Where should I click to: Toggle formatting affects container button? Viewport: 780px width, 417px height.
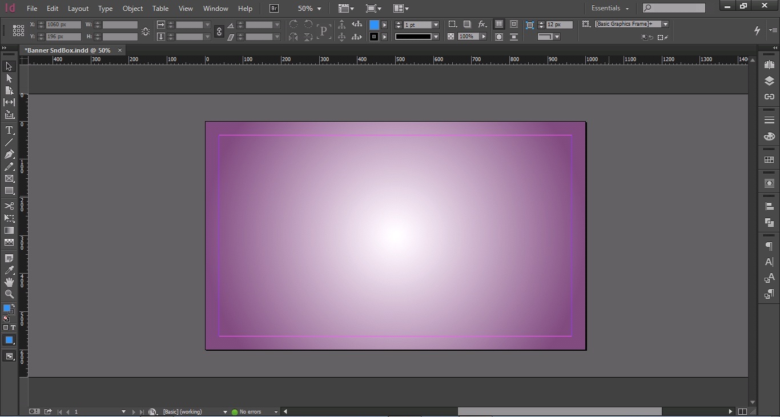[x=6, y=327]
